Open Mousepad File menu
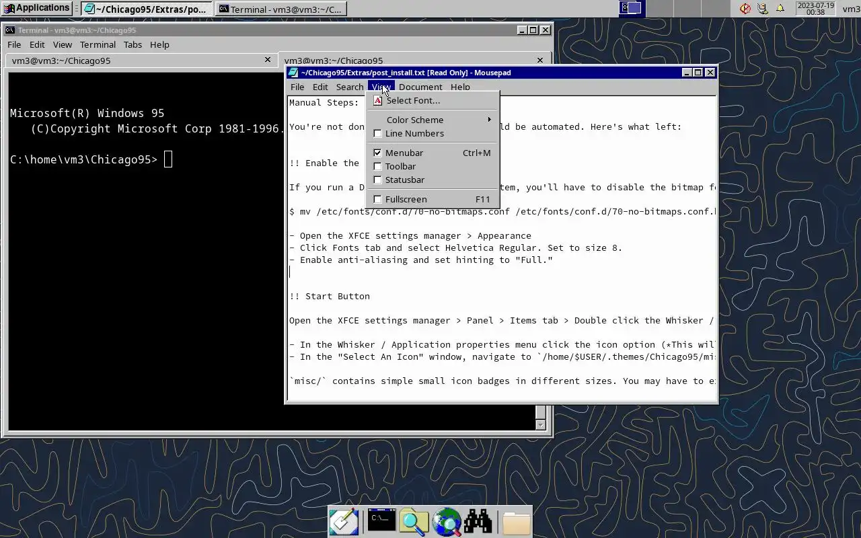 pyautogui.click(x=297, y=87)
